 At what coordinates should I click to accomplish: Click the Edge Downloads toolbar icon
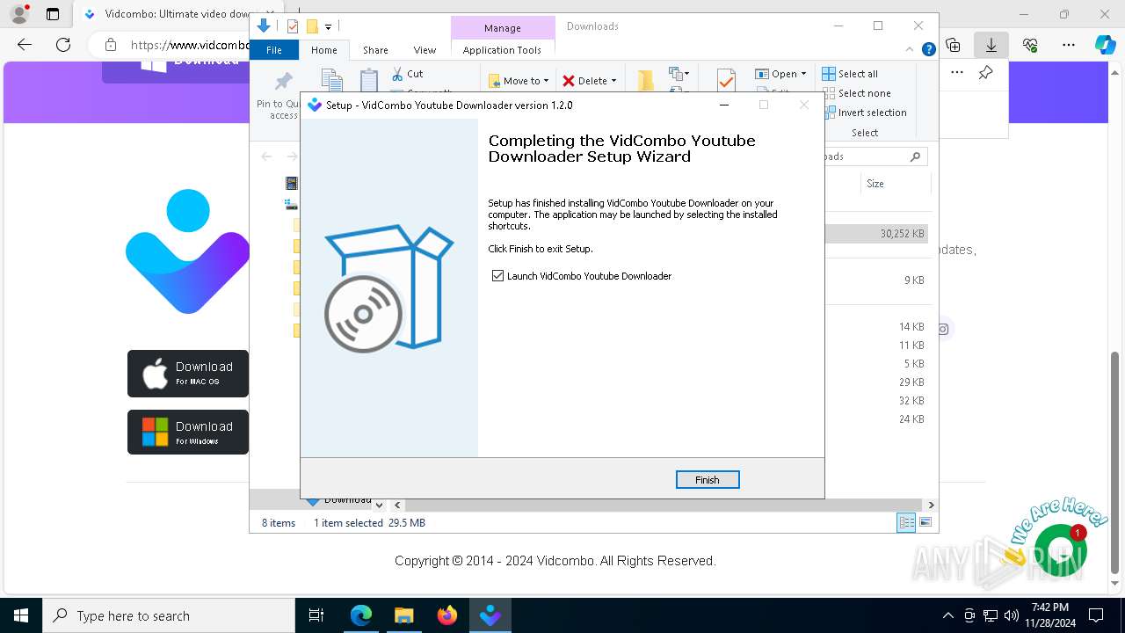(991, 45)
